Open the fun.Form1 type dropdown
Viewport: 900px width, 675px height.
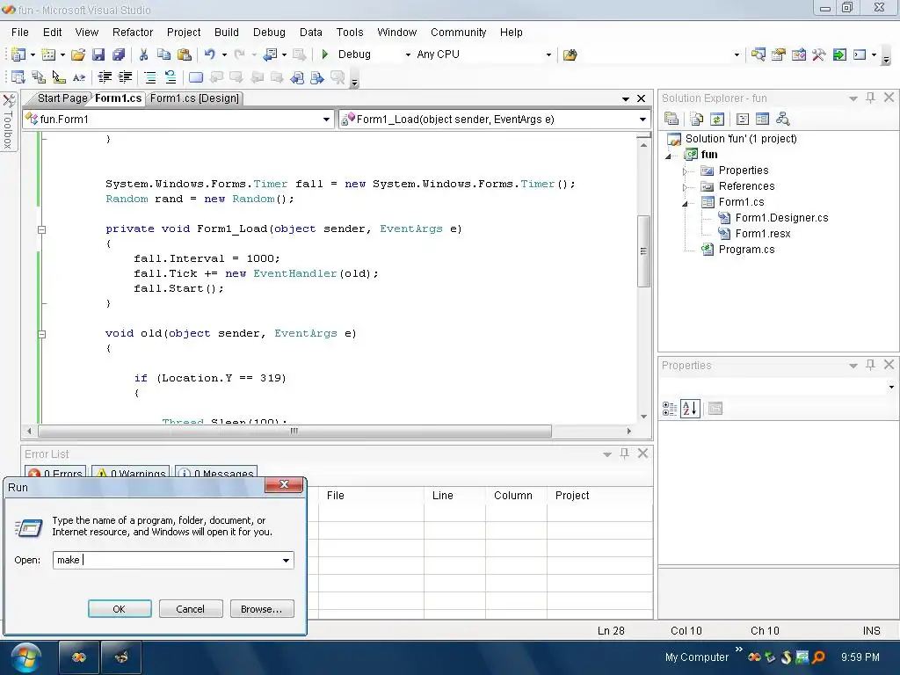[326, 120]
